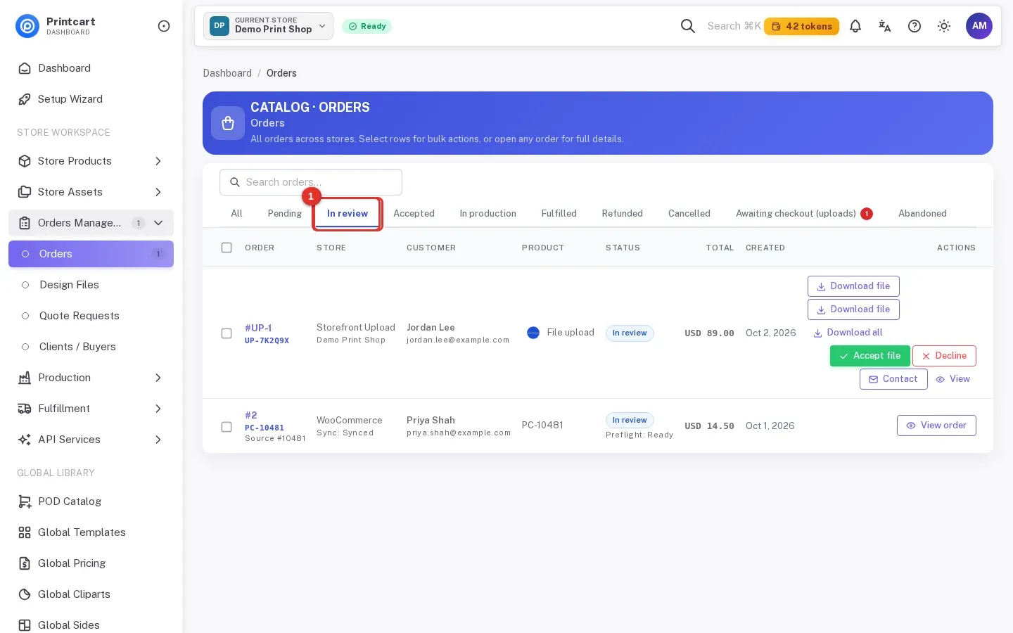Collapse Orders Management section
The width and height of the screenshot is (1013, 633).
click(91, 223)
